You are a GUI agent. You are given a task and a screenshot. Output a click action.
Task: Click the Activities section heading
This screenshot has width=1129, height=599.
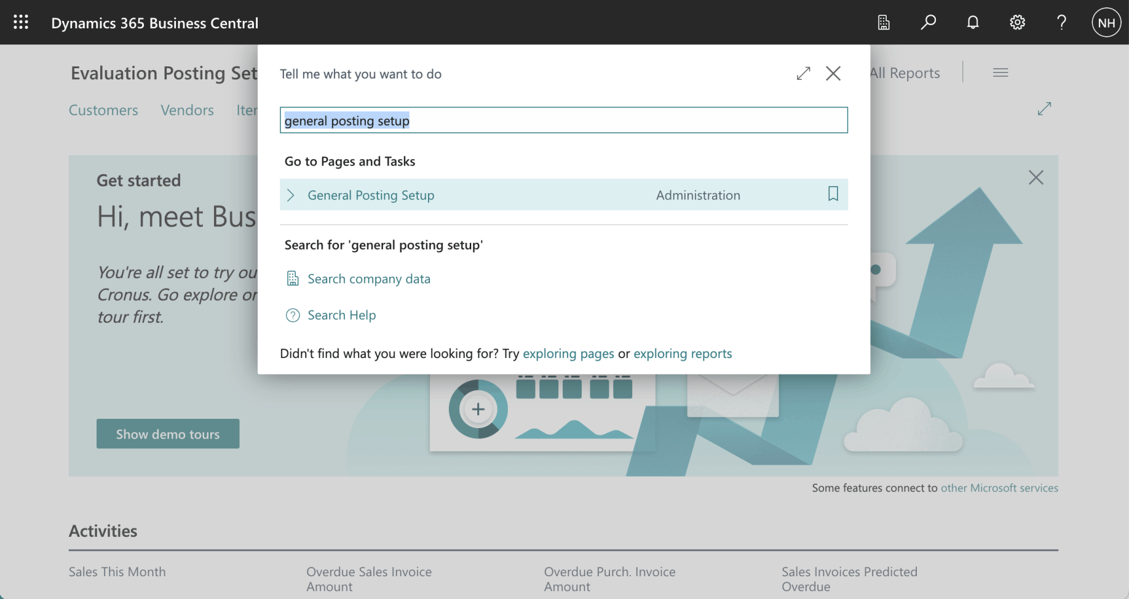point(103,531)
